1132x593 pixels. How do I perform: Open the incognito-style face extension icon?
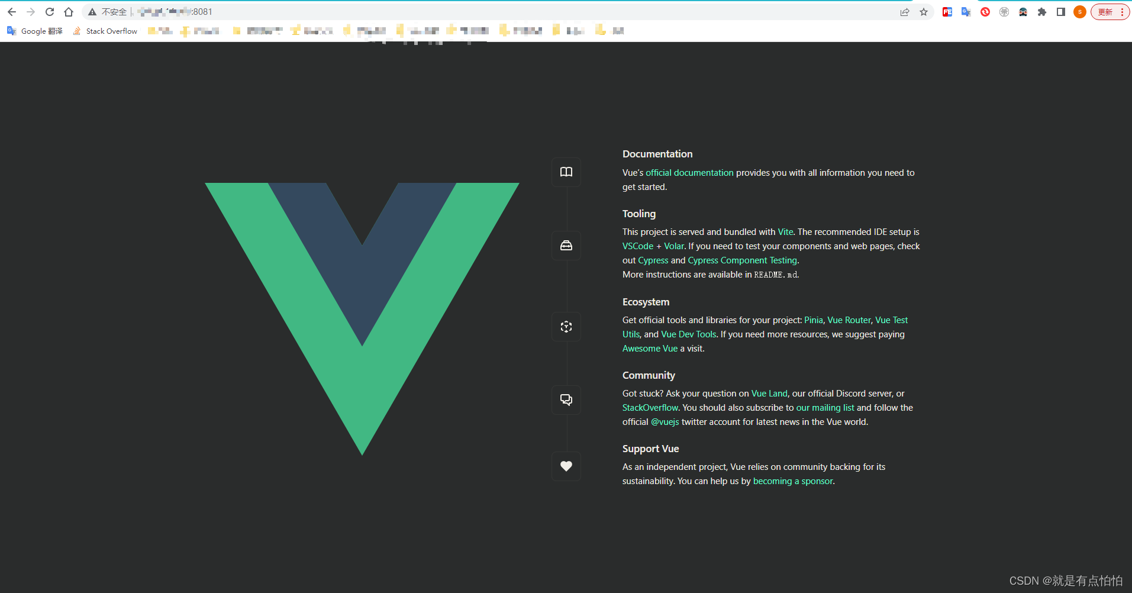(x=1023, y=12)
